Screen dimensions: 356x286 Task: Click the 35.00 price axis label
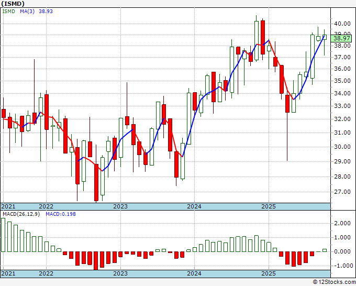tap(342, 81)
